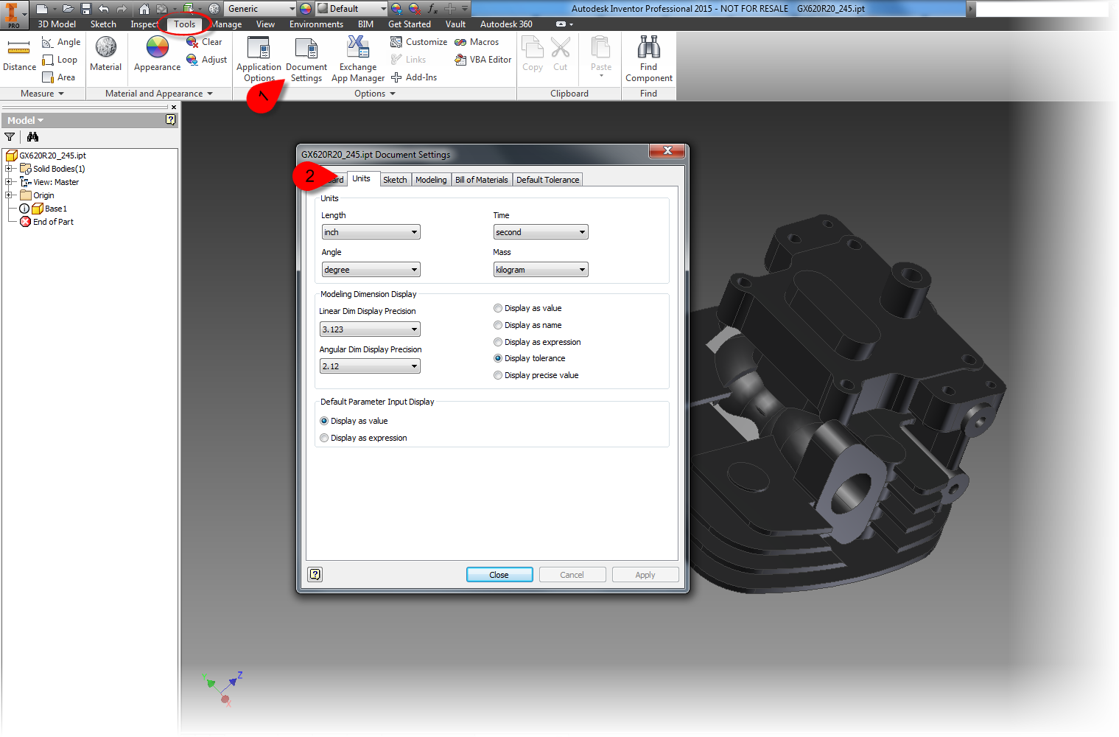Switch to Default Tolerance tab

click(x=547, y=180)
